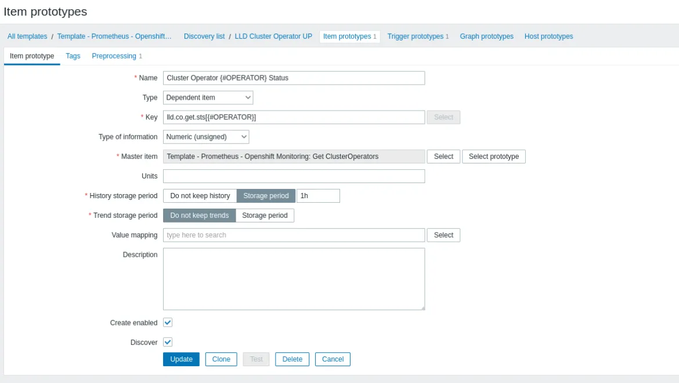Screen dimensions: 679x383
Task: Enable Storage period for trends
Action: (x=265, y=215)
